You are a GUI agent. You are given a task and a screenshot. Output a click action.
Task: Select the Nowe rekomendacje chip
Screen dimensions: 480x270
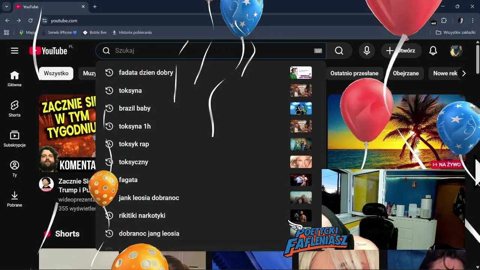[445, 73]
